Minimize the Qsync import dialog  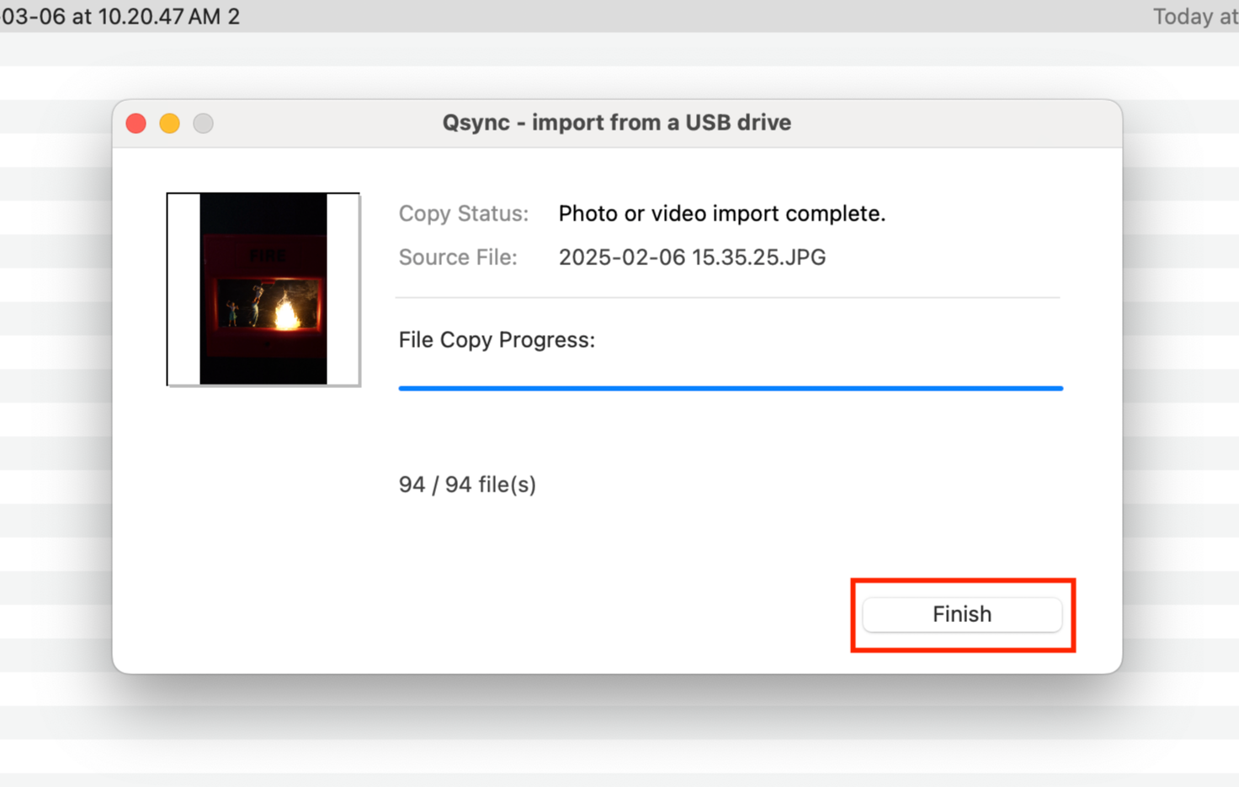170,124
